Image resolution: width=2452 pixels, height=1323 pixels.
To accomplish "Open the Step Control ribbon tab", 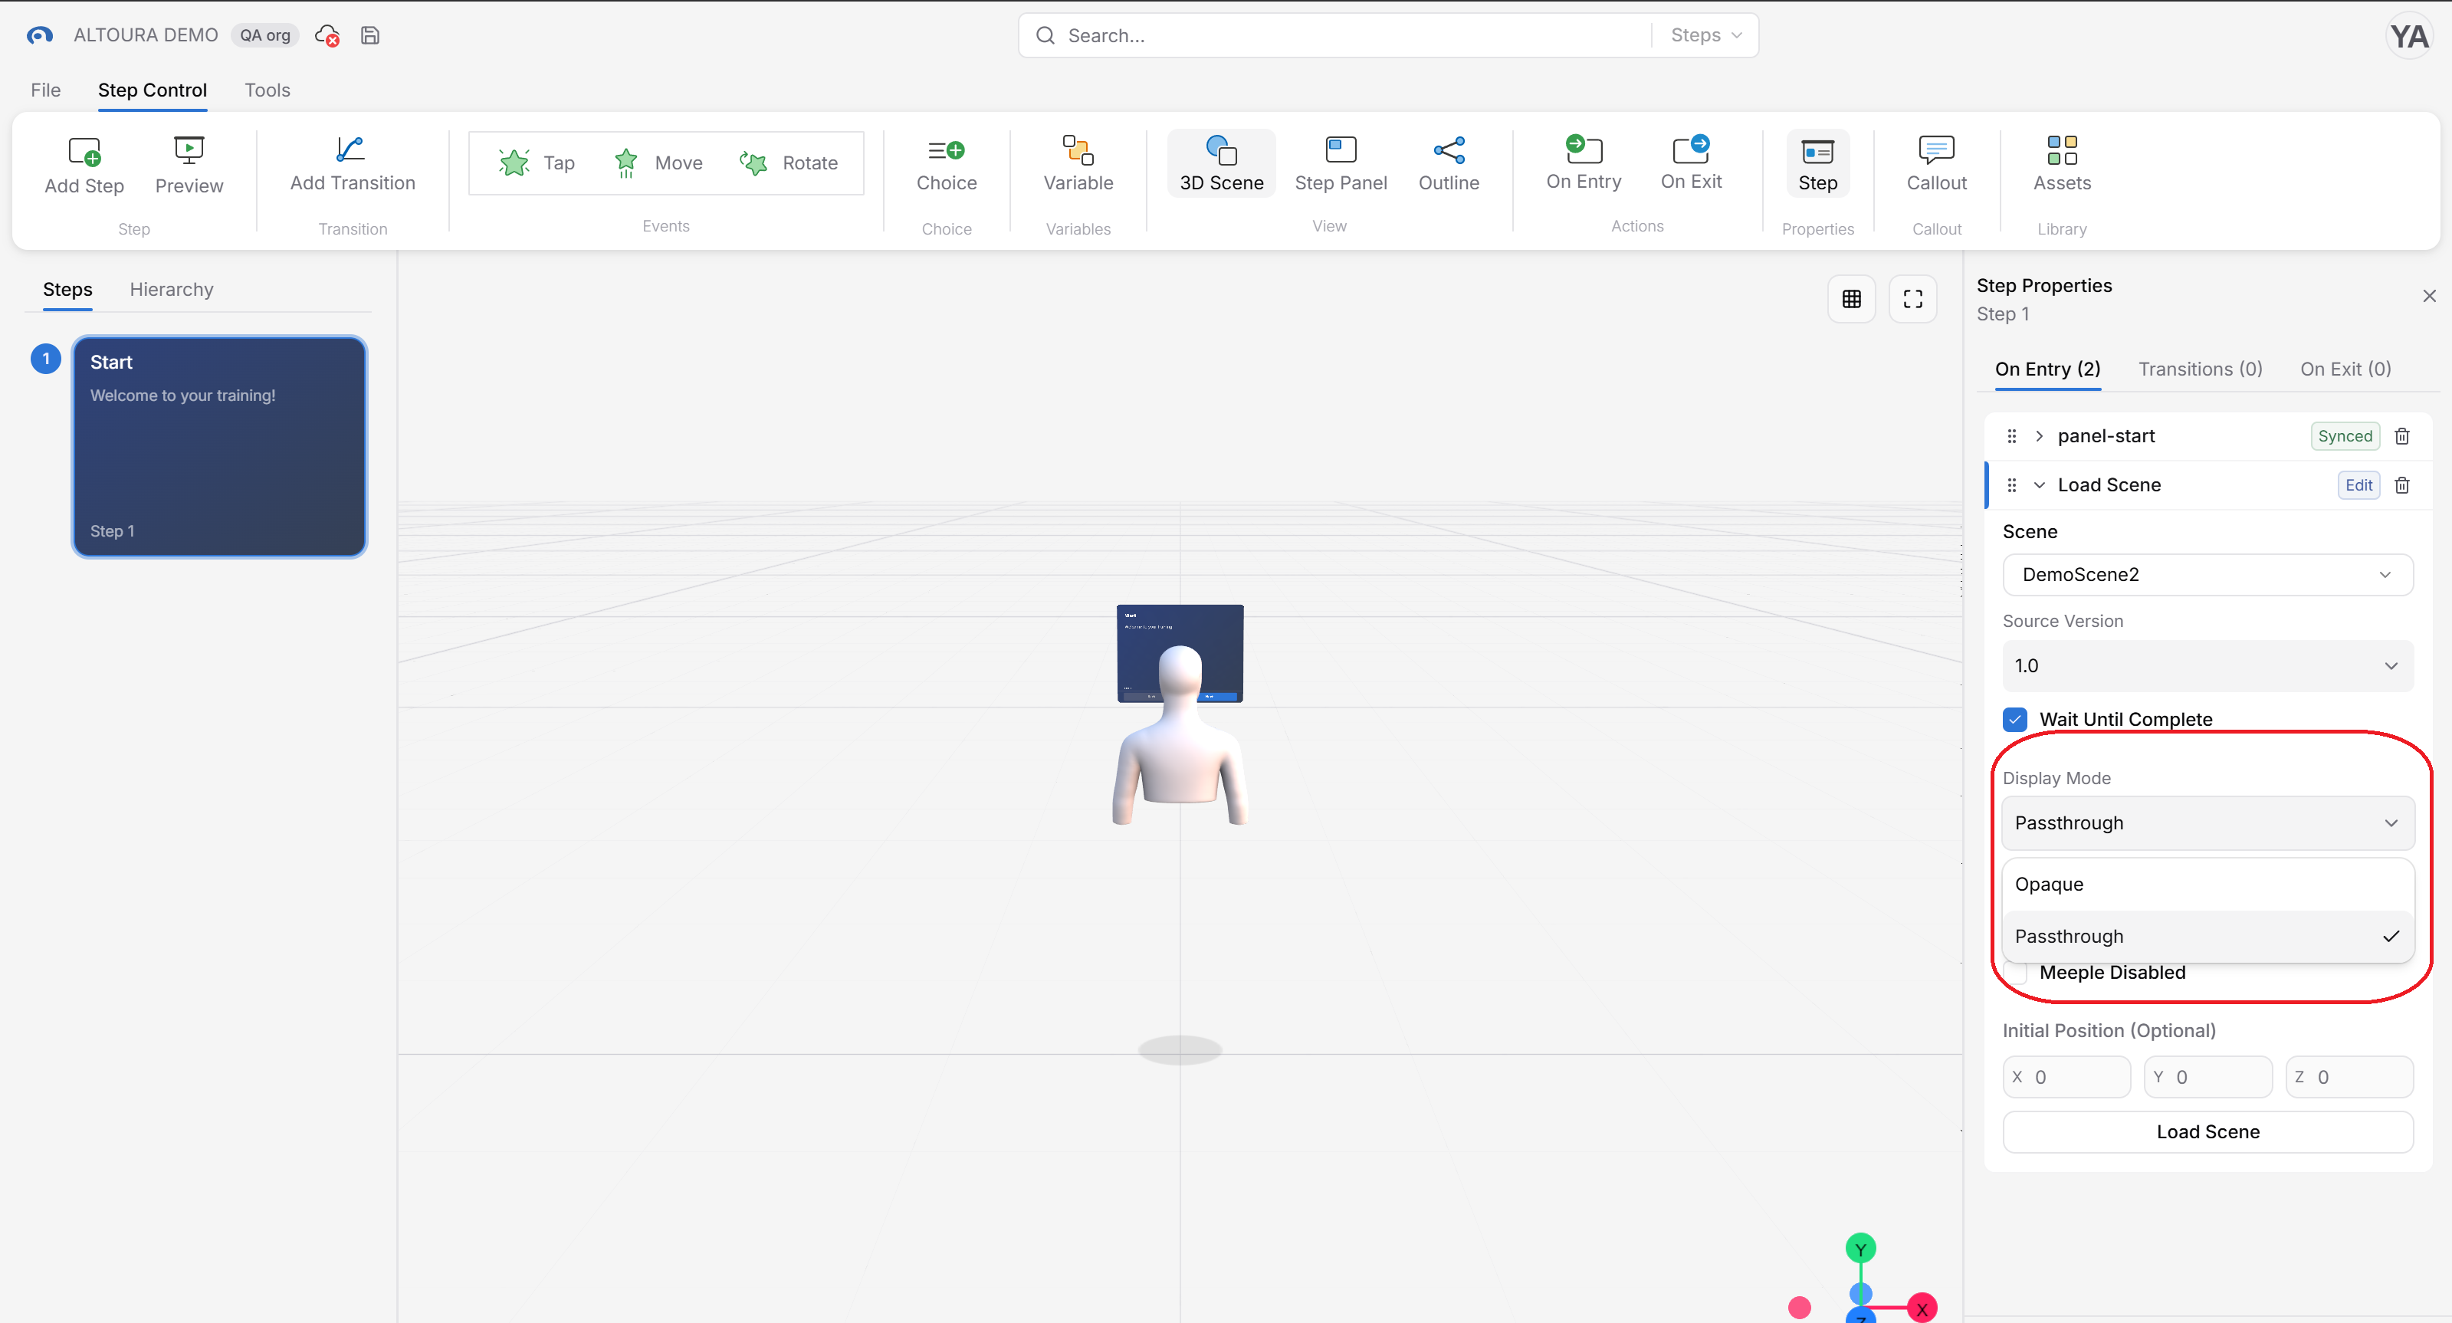I will [x=153, y=90].
